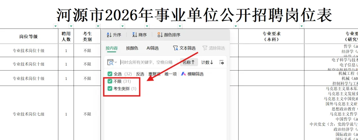Open filter arrow for 聘用人数 column
Image resolution: width=358 pixels, height=140 pixels.
[71, 26]
